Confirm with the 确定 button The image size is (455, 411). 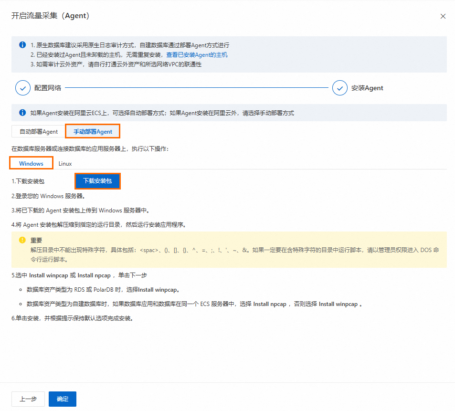[x=63, y=399]
